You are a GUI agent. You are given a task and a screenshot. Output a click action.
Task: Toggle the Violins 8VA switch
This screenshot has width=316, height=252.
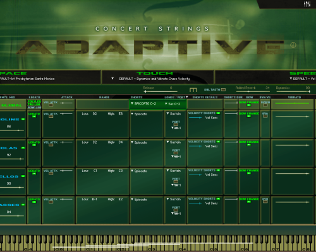tap(265, 116)
